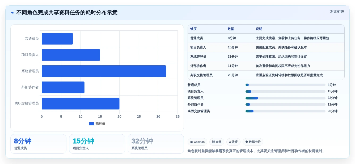Viewport: 355px width, 164px height.
Task: Click the 32分钟 value beside progress bar
Action: (332, 98)
